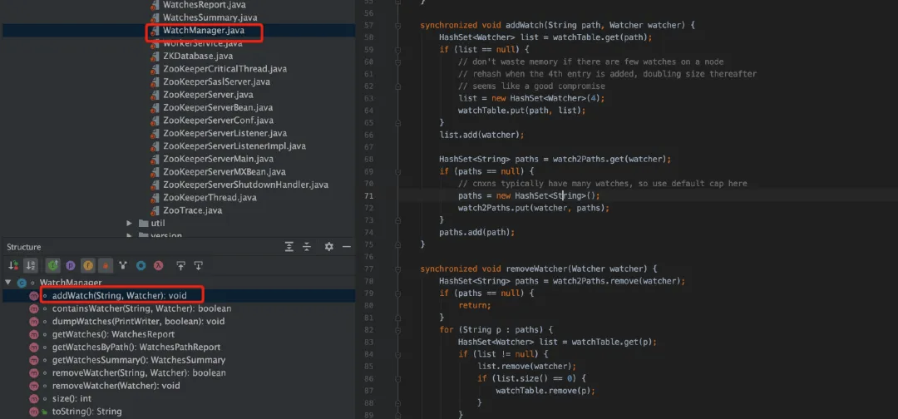Open ZooKeeperSaslServer.java file

coord(216,81)
